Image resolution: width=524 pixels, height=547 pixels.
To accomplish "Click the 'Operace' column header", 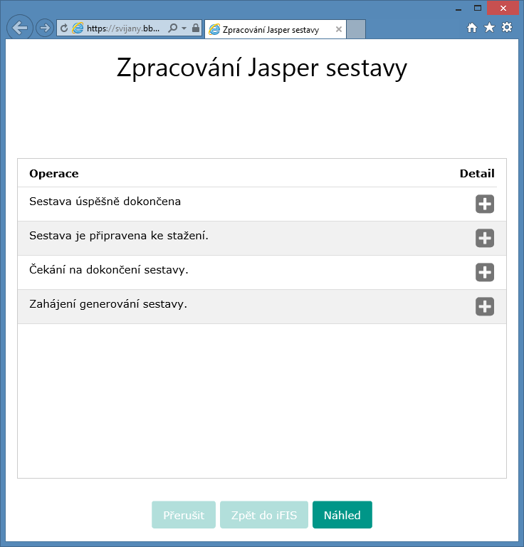I will pyautogui.click(x=54, y=173).
